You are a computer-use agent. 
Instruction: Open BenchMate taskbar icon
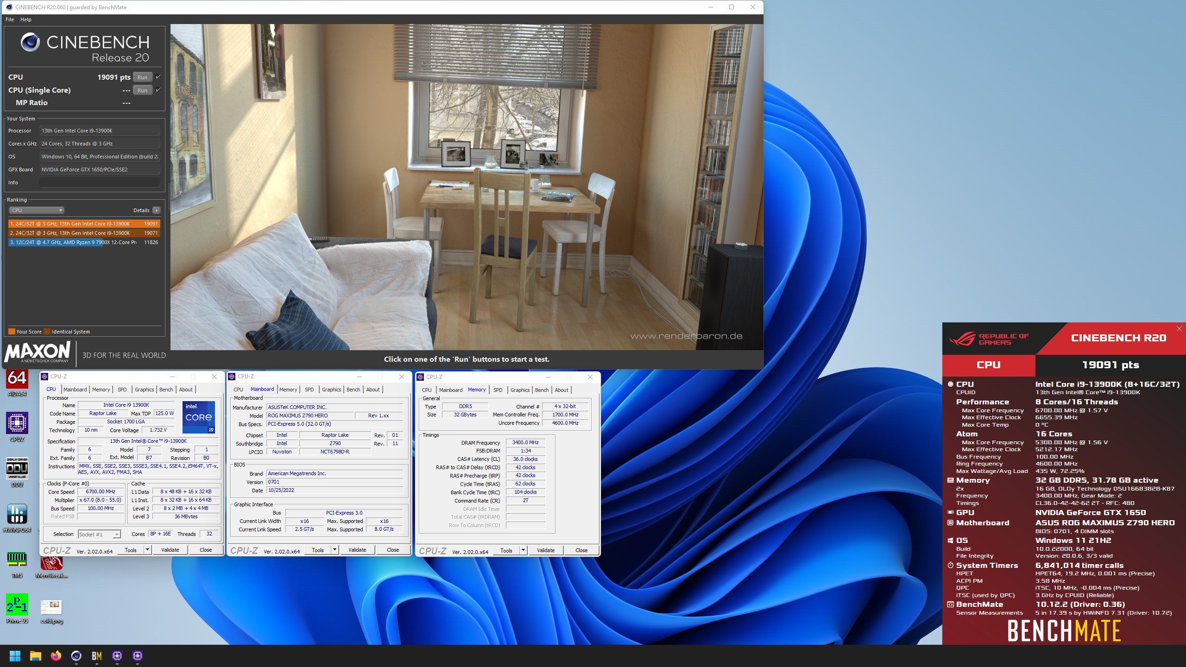[97, 656]
